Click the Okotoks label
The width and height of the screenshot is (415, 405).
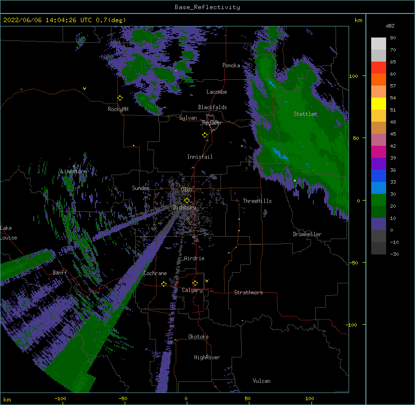198,337
